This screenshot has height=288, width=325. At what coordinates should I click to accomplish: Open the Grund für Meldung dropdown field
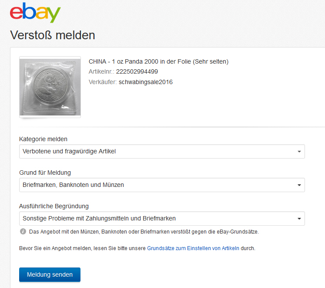162,185
